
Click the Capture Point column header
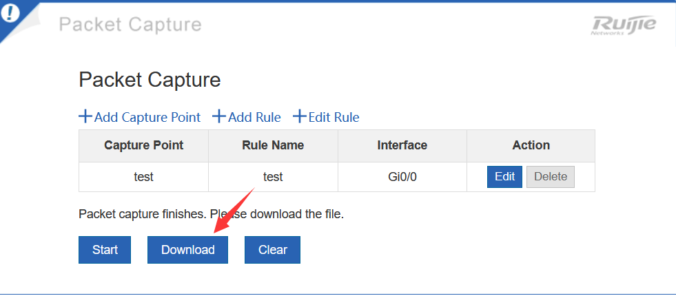click(143, 145)
